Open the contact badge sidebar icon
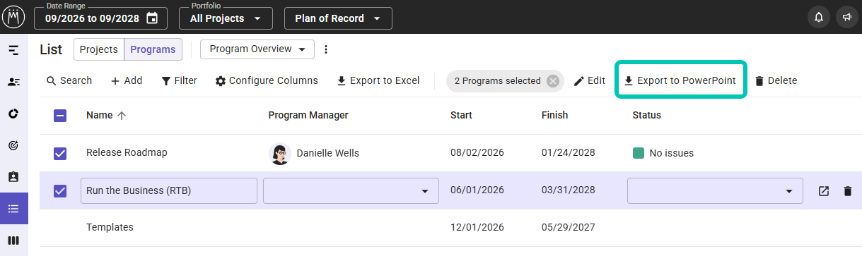The height and width of the screenshot is (256, 862). point(13,177)
